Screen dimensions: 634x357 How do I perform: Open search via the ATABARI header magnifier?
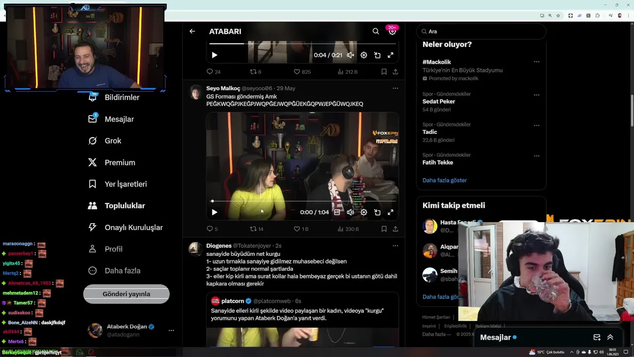coord(376,31)
